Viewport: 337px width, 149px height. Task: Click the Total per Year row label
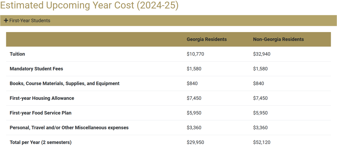(x=41, y=142)
